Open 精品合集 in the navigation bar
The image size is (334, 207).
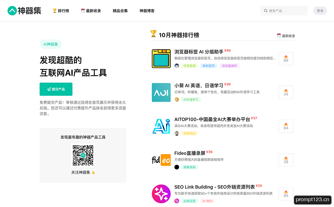[120, 11]
